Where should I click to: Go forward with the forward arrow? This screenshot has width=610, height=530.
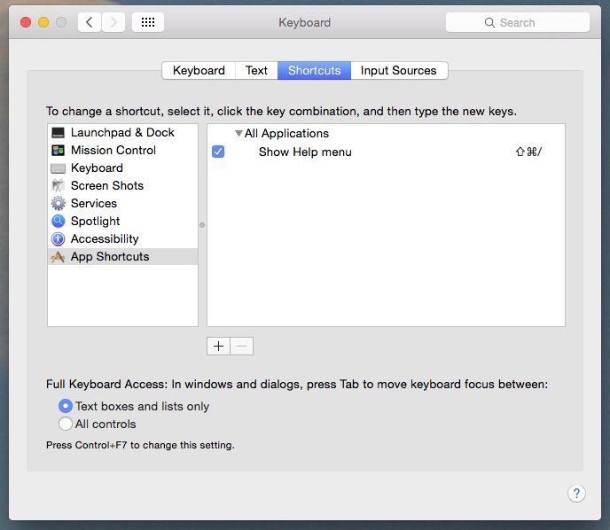113,22
